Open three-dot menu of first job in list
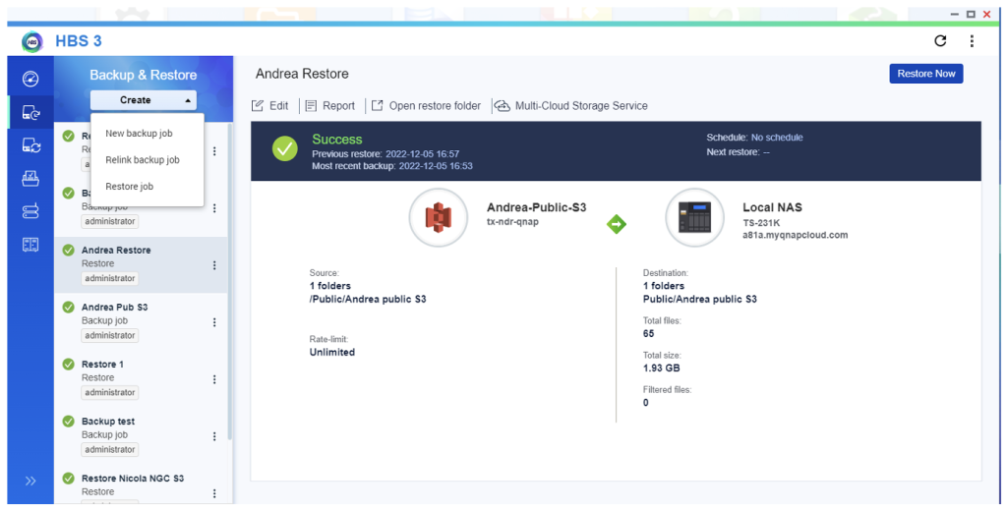 click(x=214, y=151)
